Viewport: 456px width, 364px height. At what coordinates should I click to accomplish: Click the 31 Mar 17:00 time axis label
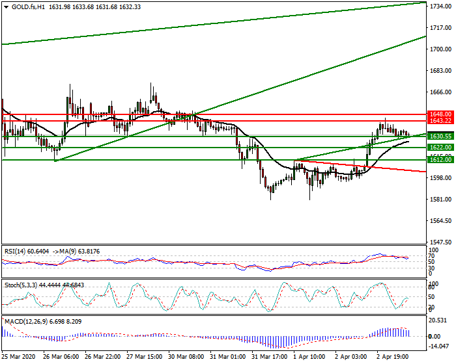tap(270, 356)
